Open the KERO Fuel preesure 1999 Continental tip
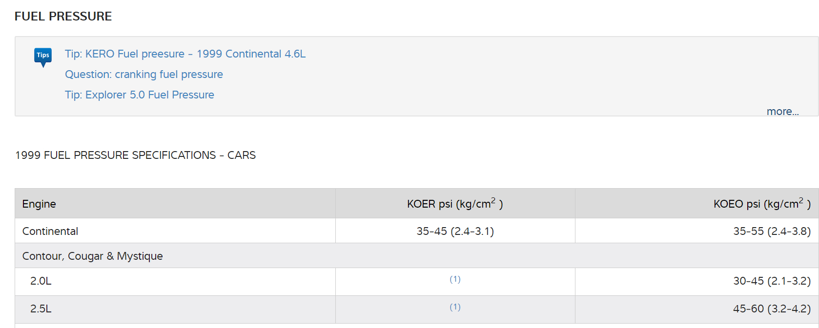 [x=185, y=54]
